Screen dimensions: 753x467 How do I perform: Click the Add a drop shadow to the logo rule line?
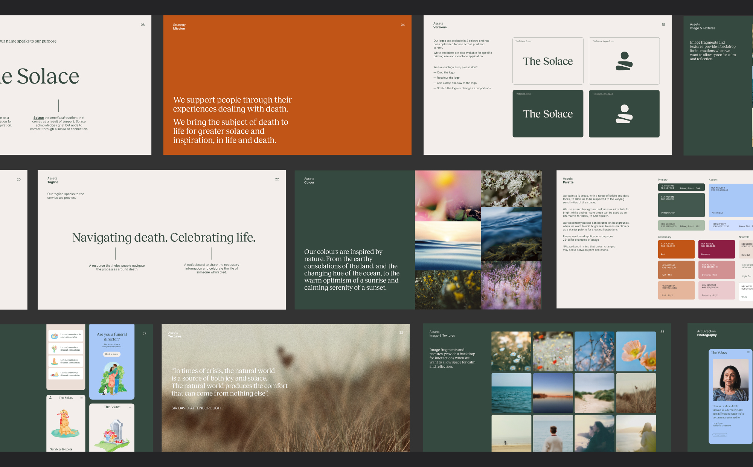tap(456, 83)
